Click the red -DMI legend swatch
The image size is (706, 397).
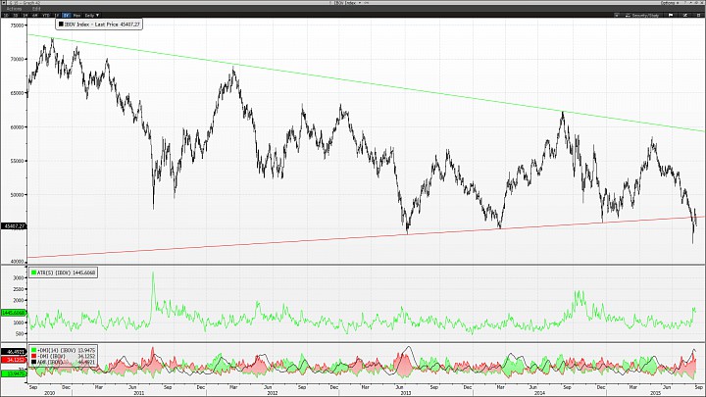(33, 356)
